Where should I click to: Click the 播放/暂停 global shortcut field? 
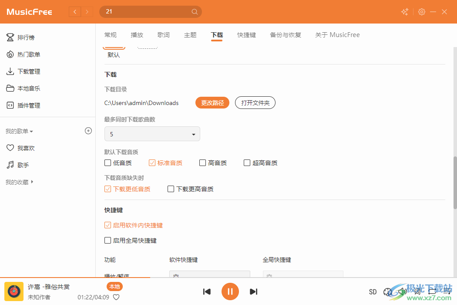[x=303, y=274]
